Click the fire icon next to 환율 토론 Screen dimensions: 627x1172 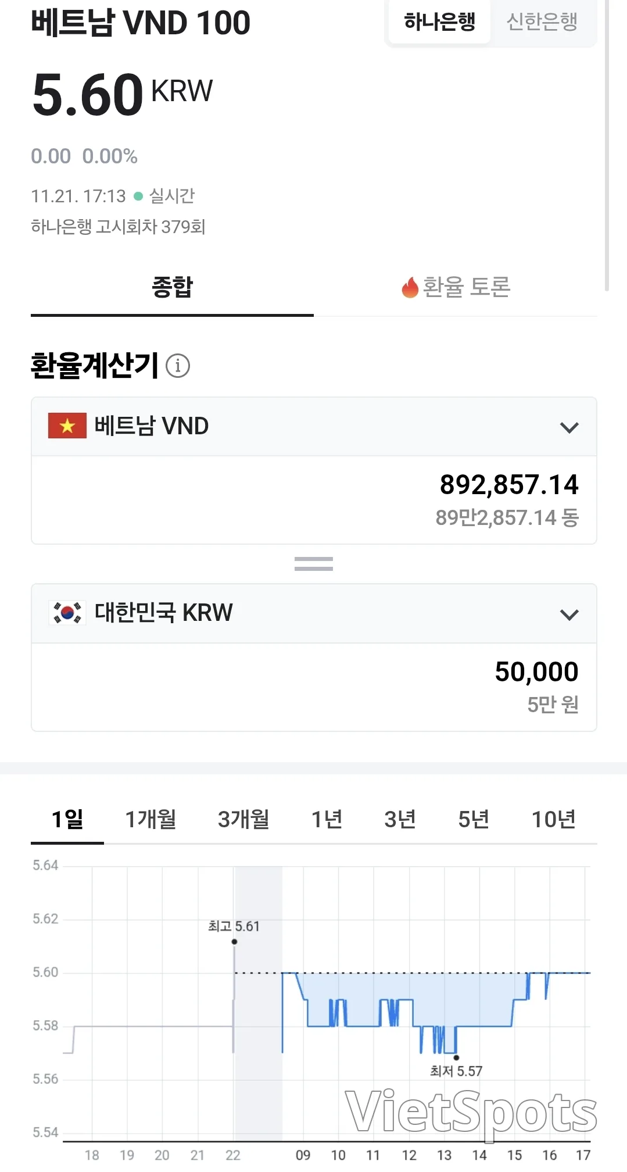coord(410,287)
